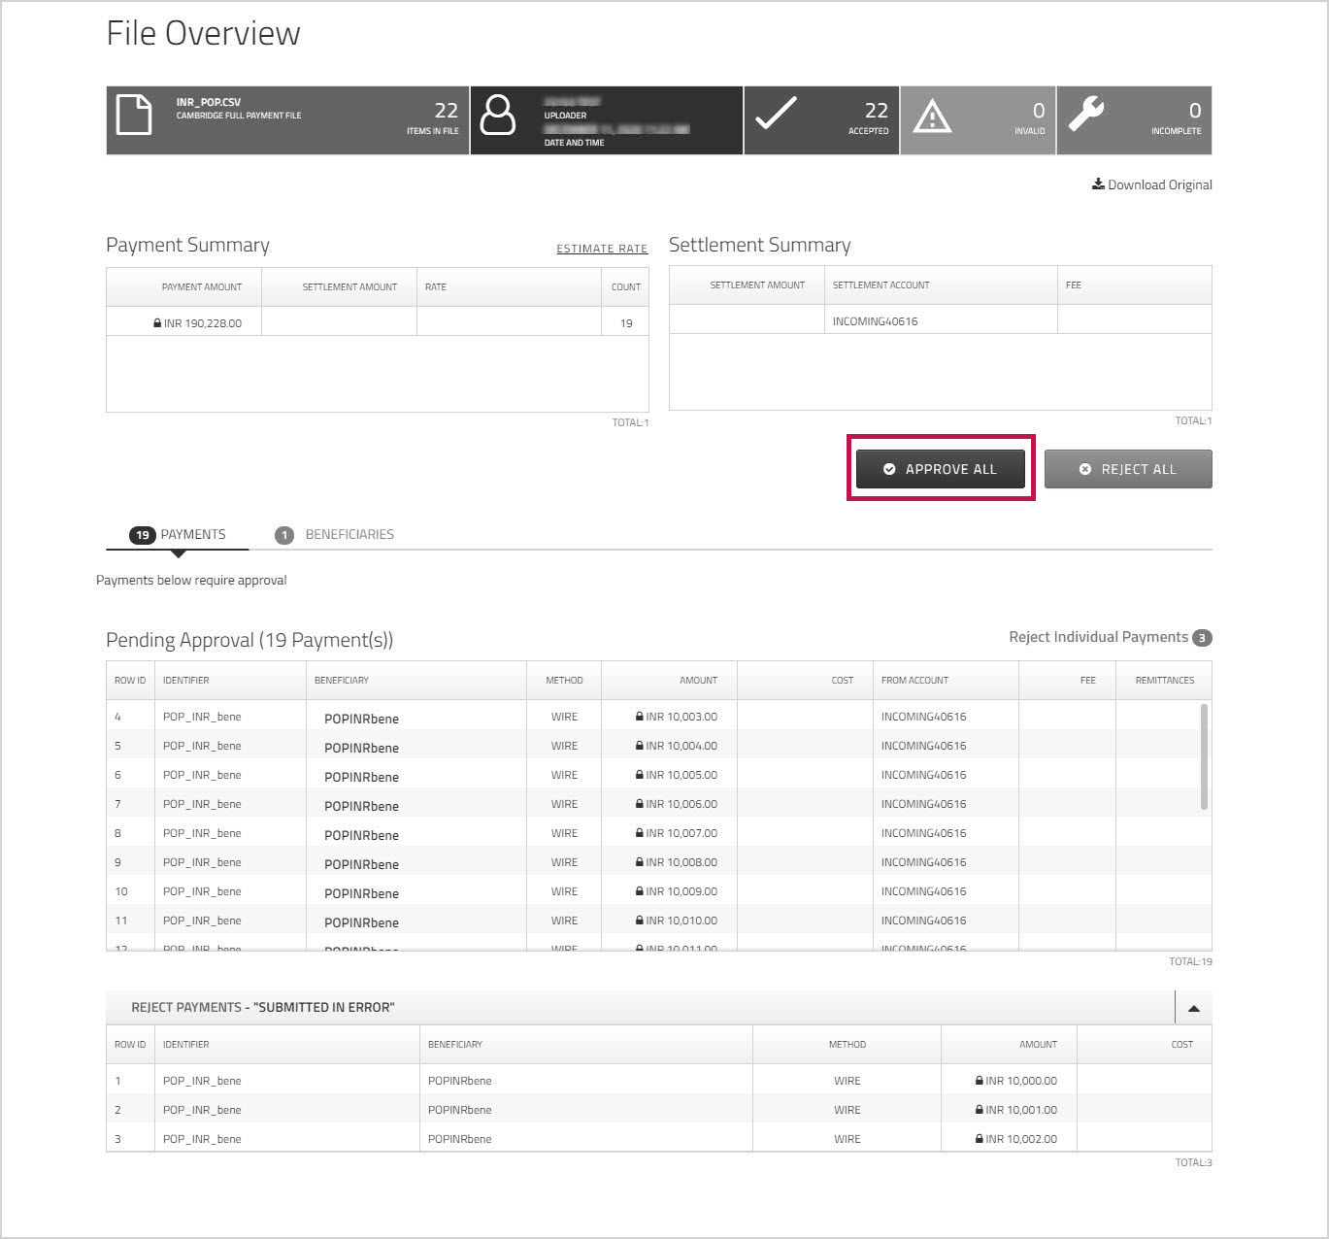Click the lock icon beside INR 10,002.00
This screenshot has height=1239, width=1329.
(980, 1139)
